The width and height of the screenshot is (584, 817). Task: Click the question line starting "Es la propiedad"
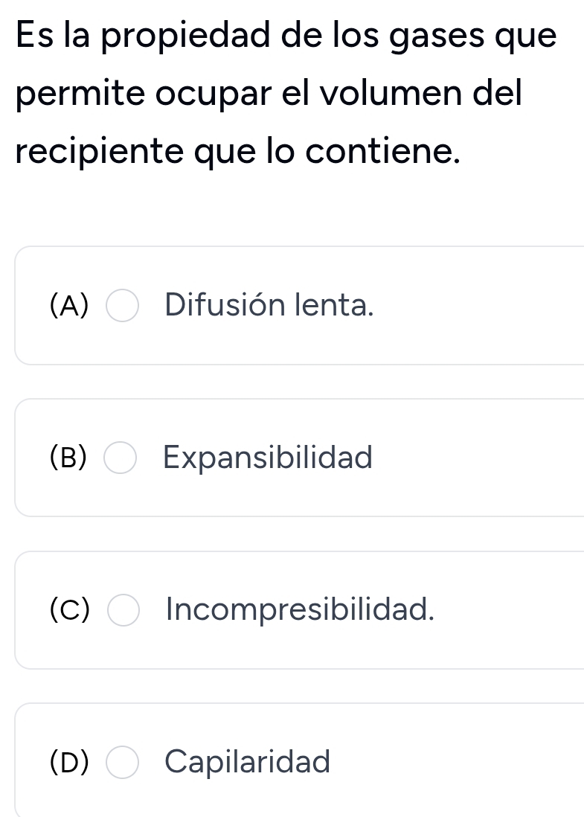click(x=286, y=37)
